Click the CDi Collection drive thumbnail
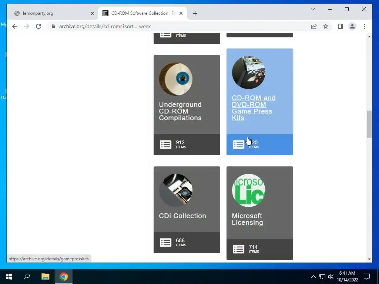This screenshot has height=284, width=379. point(176,190)
